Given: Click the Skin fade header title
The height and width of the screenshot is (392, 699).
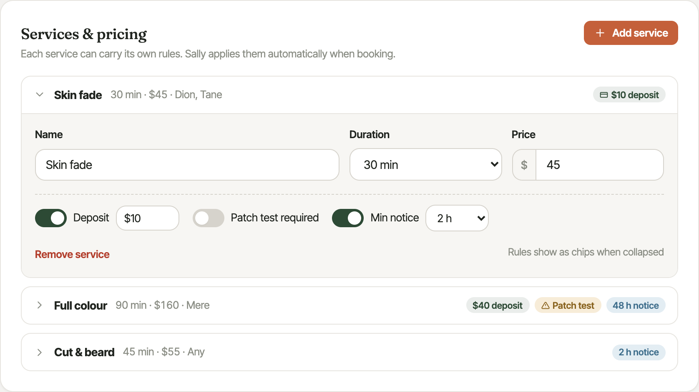Looking at the screenshot, I should pos(78,95).
